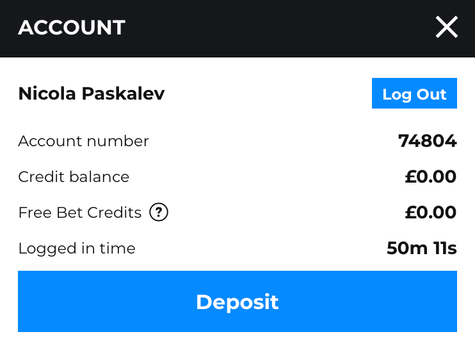
Task: Click the Logged in time label
Action: (77, 248)
